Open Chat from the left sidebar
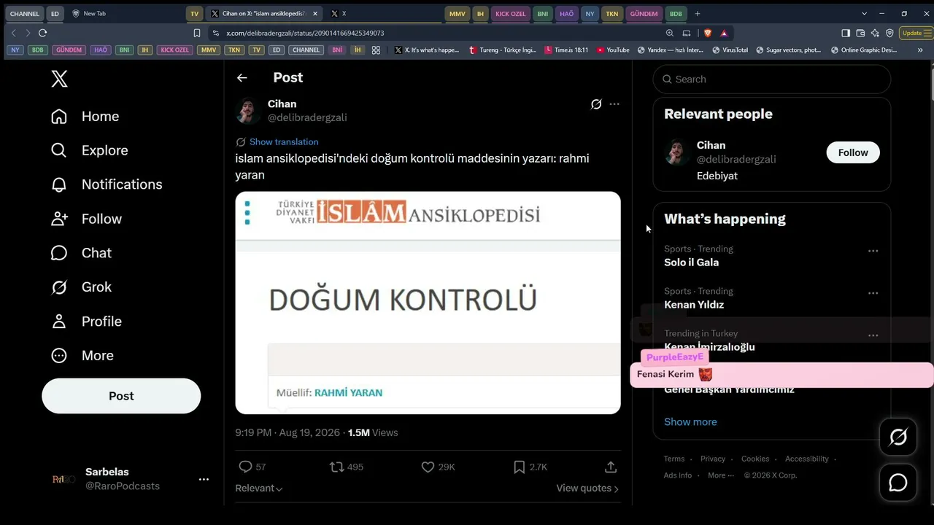Viewport: 934px width, 525px height. point(81,253)
